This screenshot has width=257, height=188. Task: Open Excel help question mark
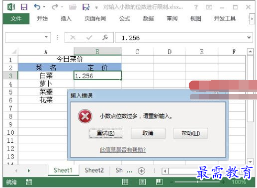point(196,7)
